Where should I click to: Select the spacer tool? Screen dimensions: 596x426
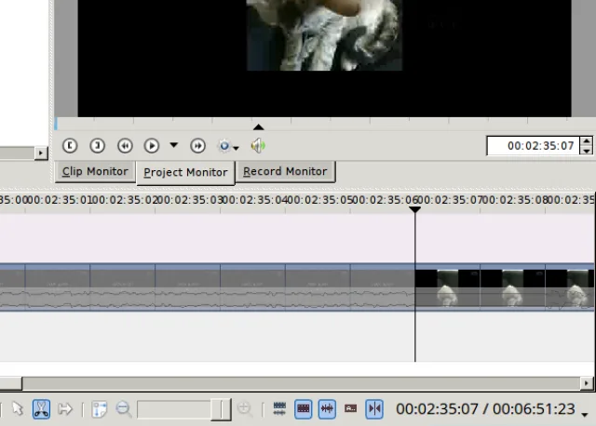tap(65, 409)
